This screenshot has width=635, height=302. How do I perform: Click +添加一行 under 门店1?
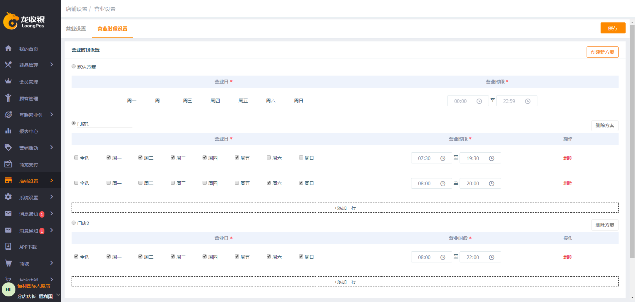(x=345, y=208)
